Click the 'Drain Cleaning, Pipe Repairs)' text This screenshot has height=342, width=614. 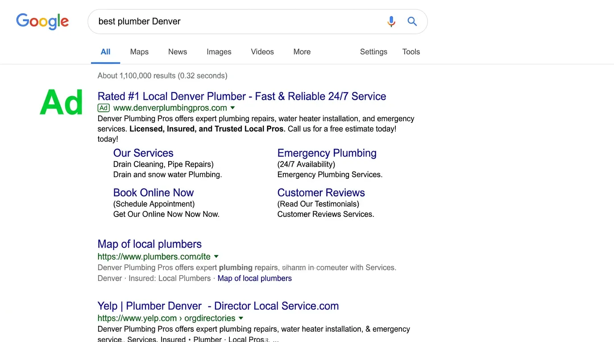pos(163,164)
